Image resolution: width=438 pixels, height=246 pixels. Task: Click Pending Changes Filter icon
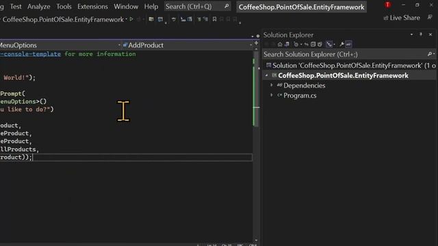296,44
